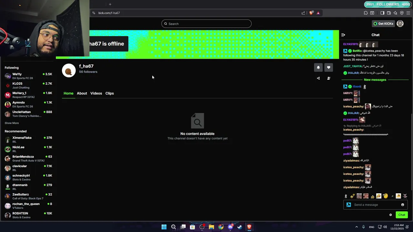
Task: Click the site info icon in address bar
Action: (x=94, y=13)
